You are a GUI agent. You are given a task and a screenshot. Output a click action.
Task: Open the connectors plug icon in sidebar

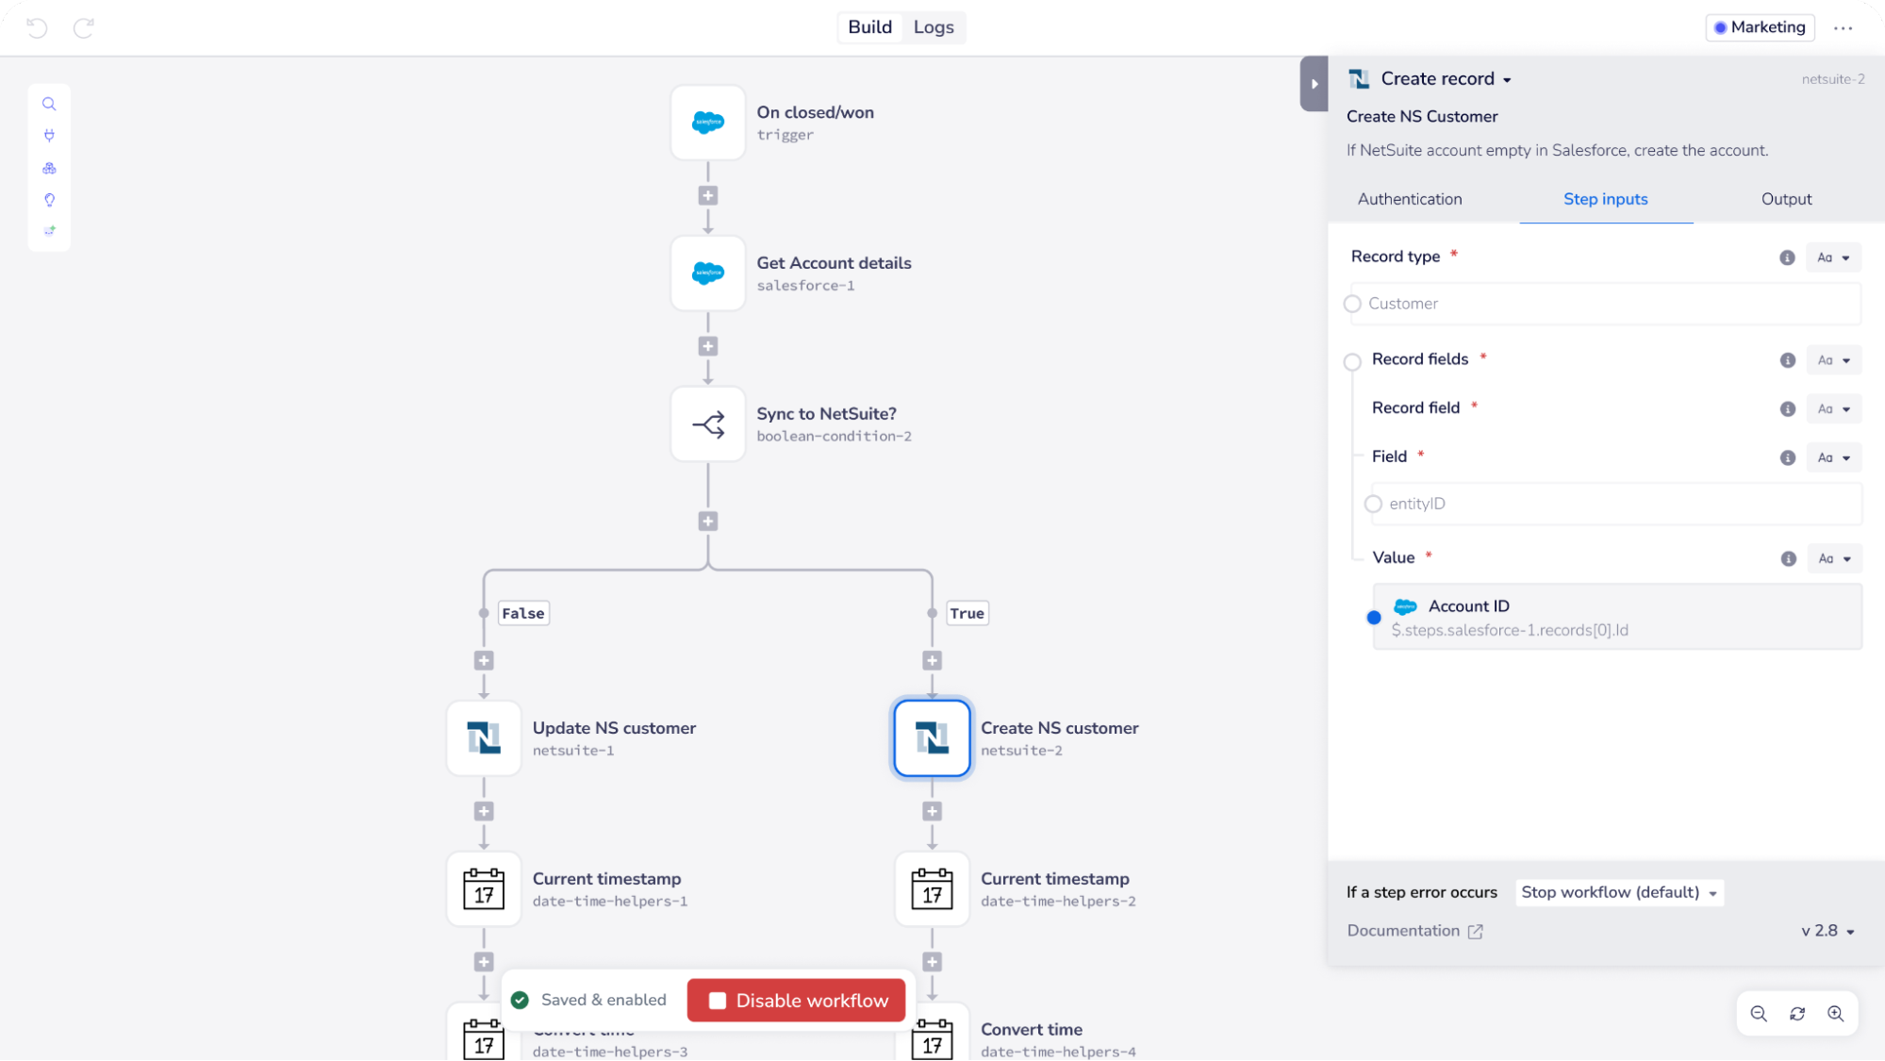point(49,136)
